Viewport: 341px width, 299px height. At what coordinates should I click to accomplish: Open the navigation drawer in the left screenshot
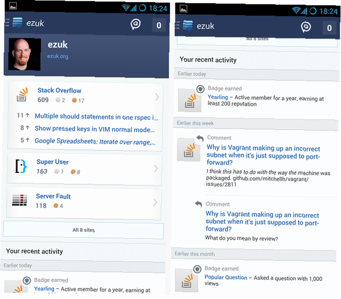(x=7, y=22)
